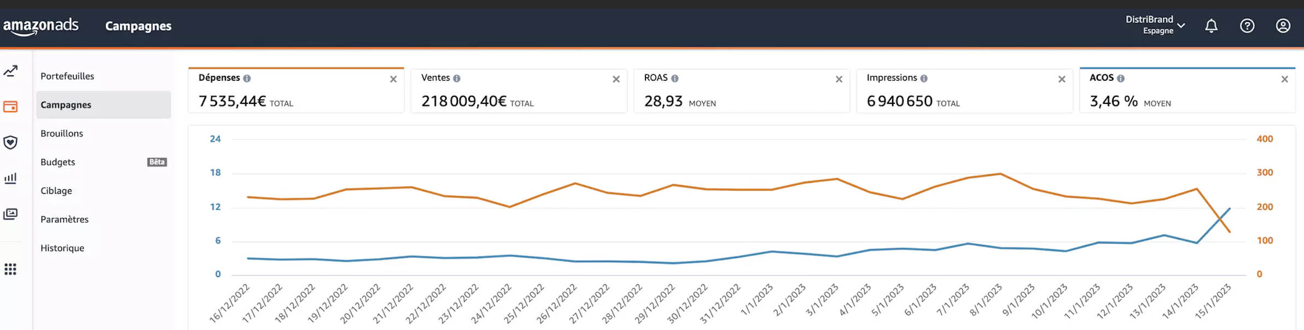The image size is (1304, 330).
Task: Expand the DistriBrand Espagne account dropdown
Action: tap(1155, 25)
